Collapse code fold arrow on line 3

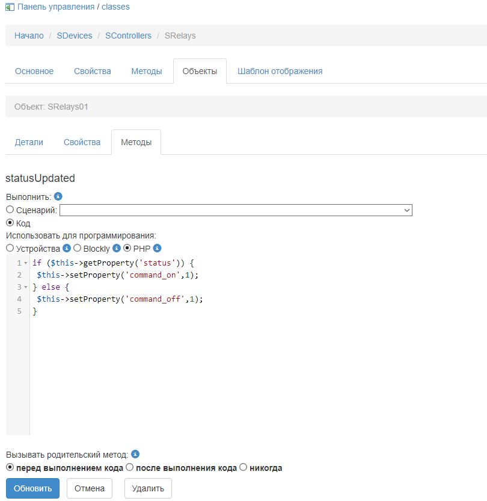pos(26,287)
